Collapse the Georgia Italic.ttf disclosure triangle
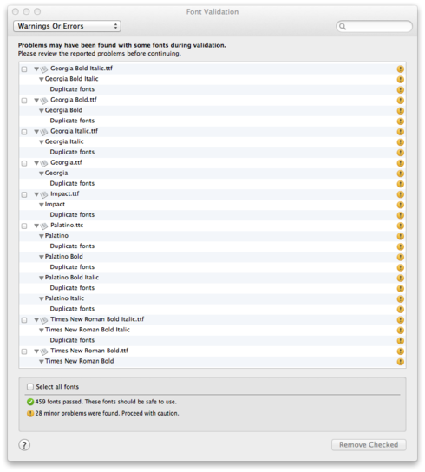425x472 pixels. (36, 132)
